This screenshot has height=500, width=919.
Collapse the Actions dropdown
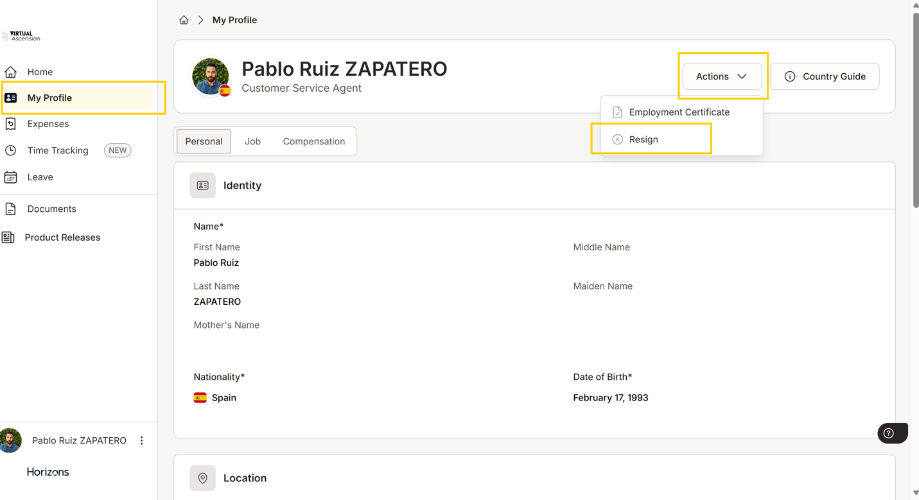[722, 76]
